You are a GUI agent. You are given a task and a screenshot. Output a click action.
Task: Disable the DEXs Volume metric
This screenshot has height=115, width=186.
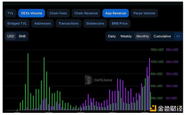pos(32,13)
